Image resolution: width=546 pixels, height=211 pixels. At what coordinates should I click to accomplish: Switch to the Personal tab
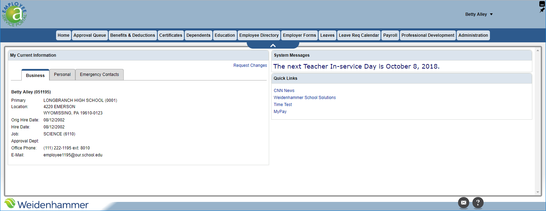pos(62,75)
